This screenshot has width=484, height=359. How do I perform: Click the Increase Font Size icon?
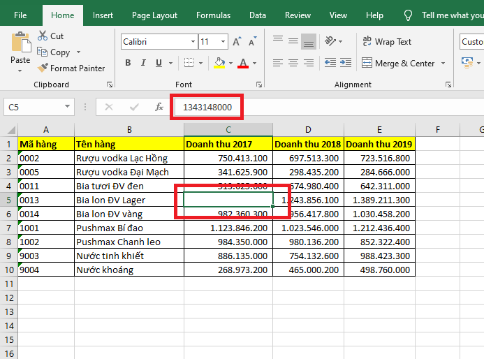[x=237, y=42]
